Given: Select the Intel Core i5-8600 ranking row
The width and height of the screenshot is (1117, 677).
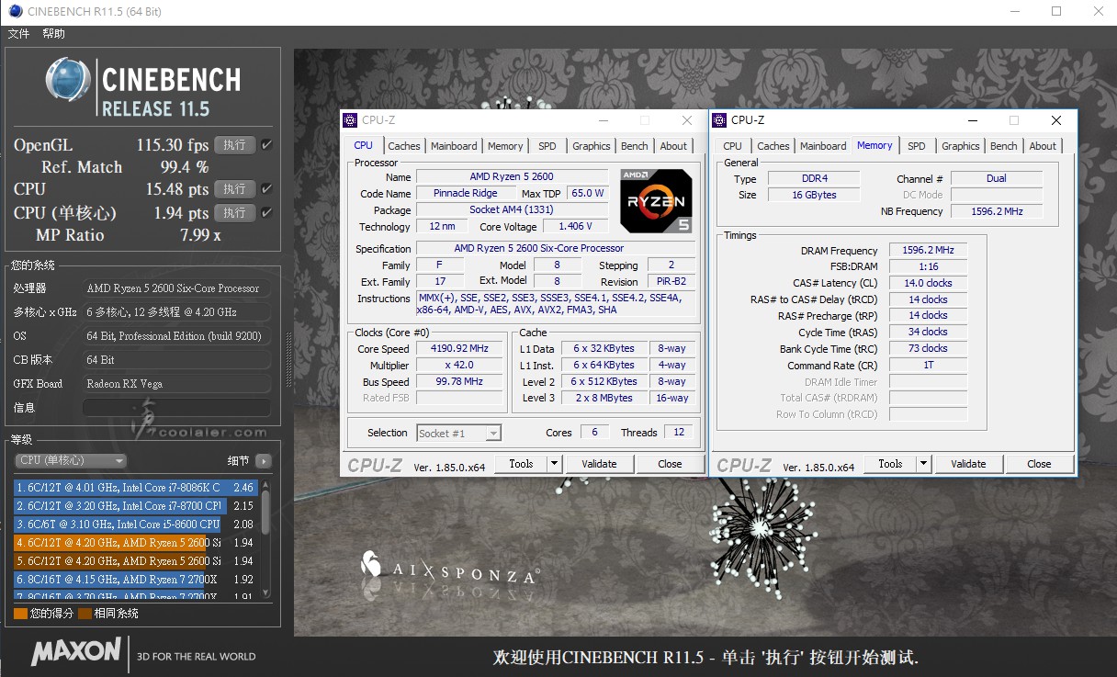Looking at the screenshot, I should (135, 525).
